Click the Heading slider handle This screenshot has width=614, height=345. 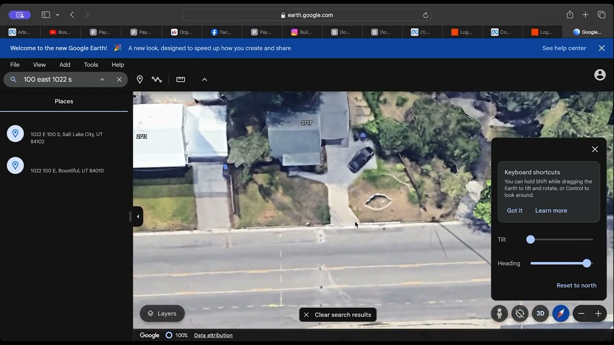[587, 264]
